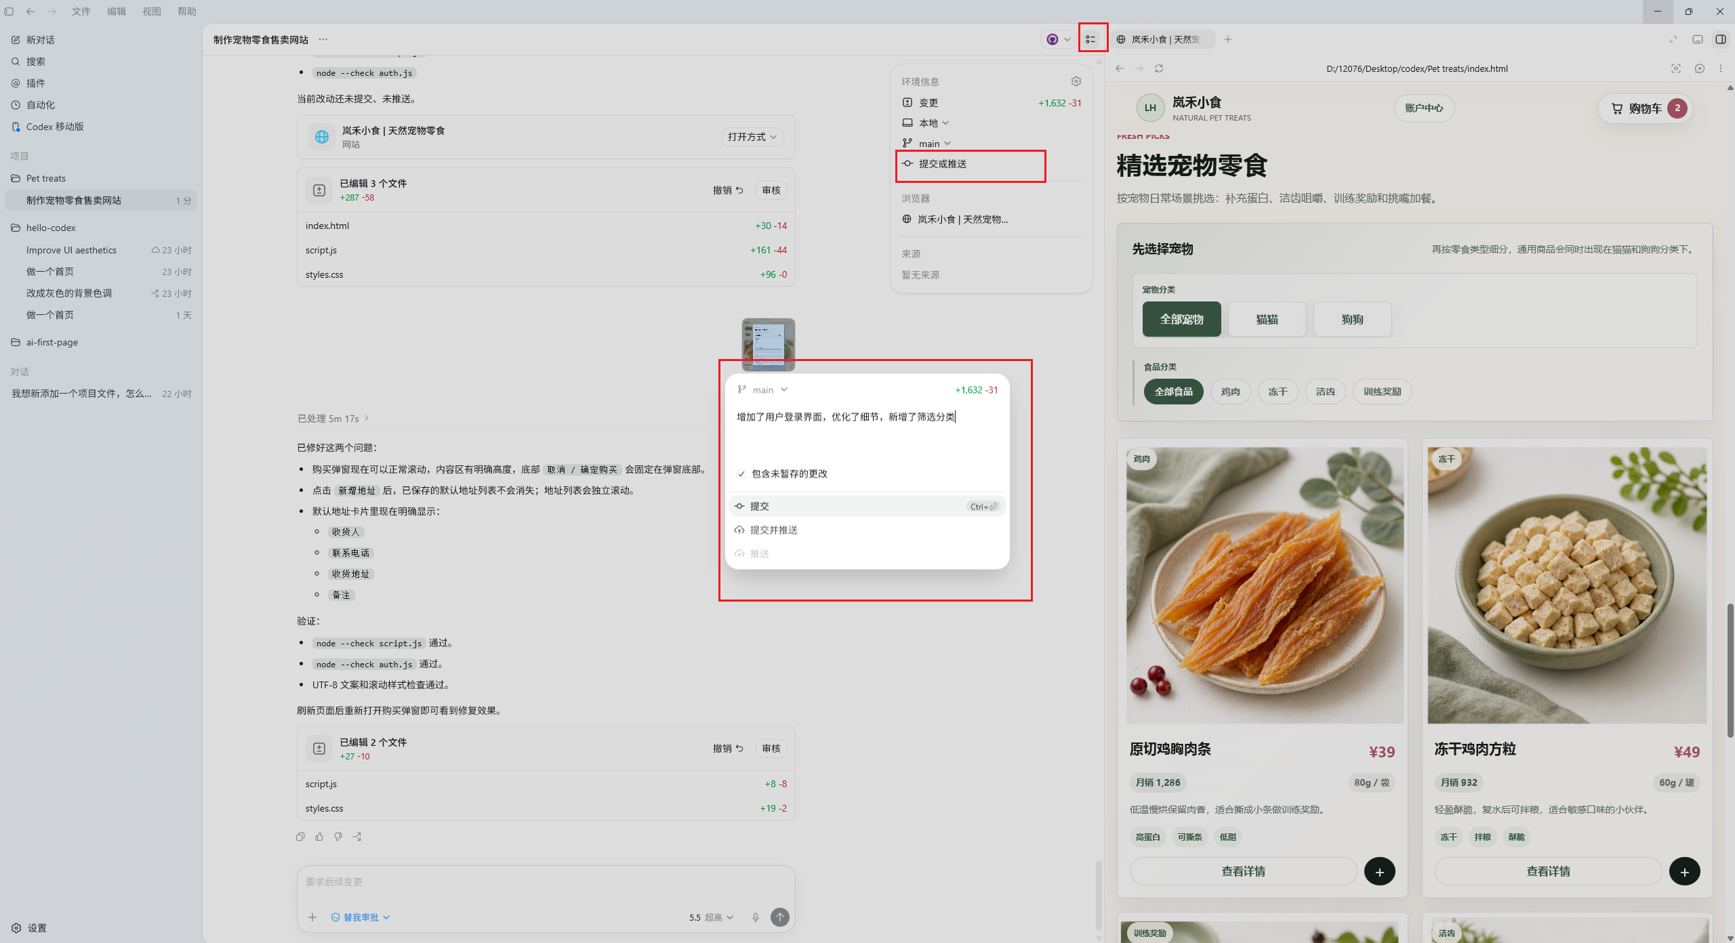Click 审核 on the 3-file edit card

click(771, 190)
